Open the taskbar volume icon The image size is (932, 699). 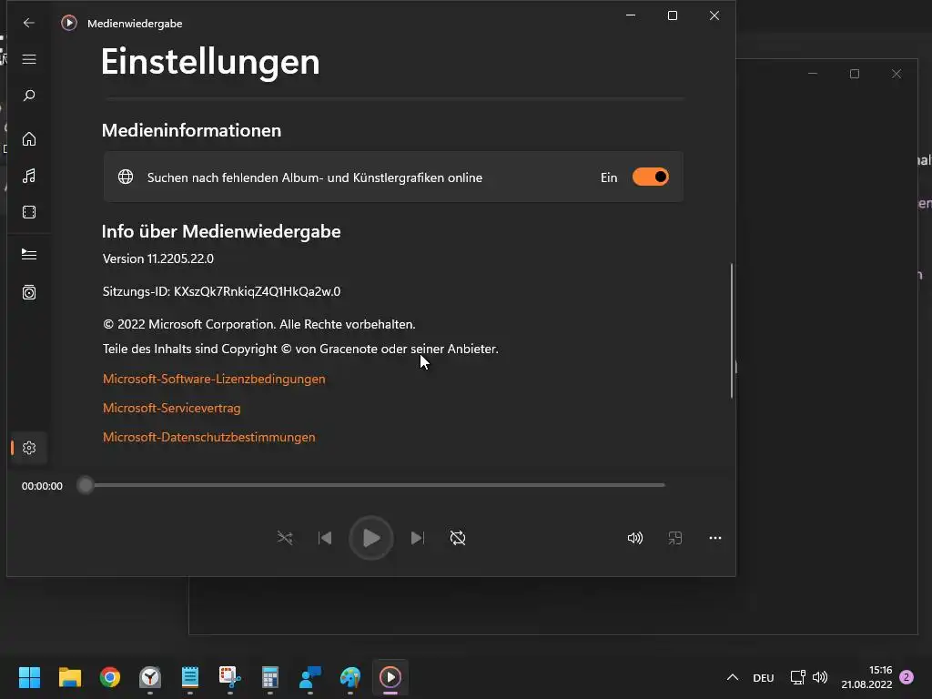(820, 677)
